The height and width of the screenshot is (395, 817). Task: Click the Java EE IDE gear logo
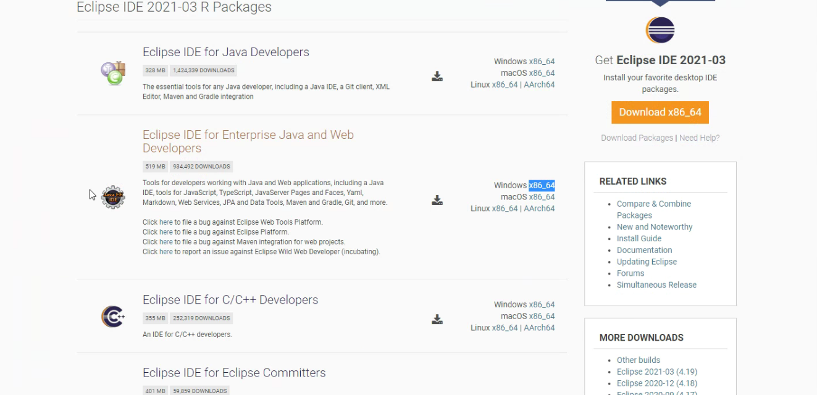(113, 197)
